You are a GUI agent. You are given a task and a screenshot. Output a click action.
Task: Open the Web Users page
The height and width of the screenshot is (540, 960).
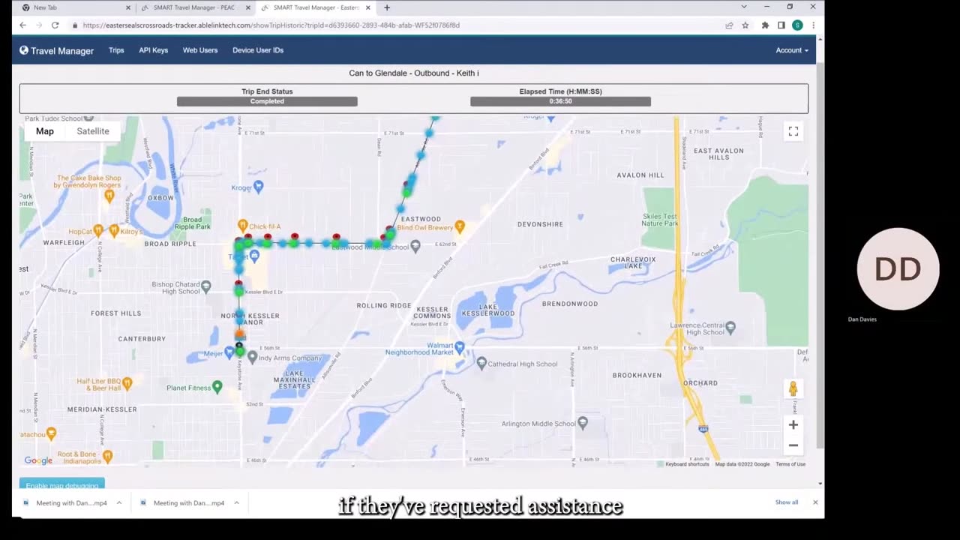200,50
